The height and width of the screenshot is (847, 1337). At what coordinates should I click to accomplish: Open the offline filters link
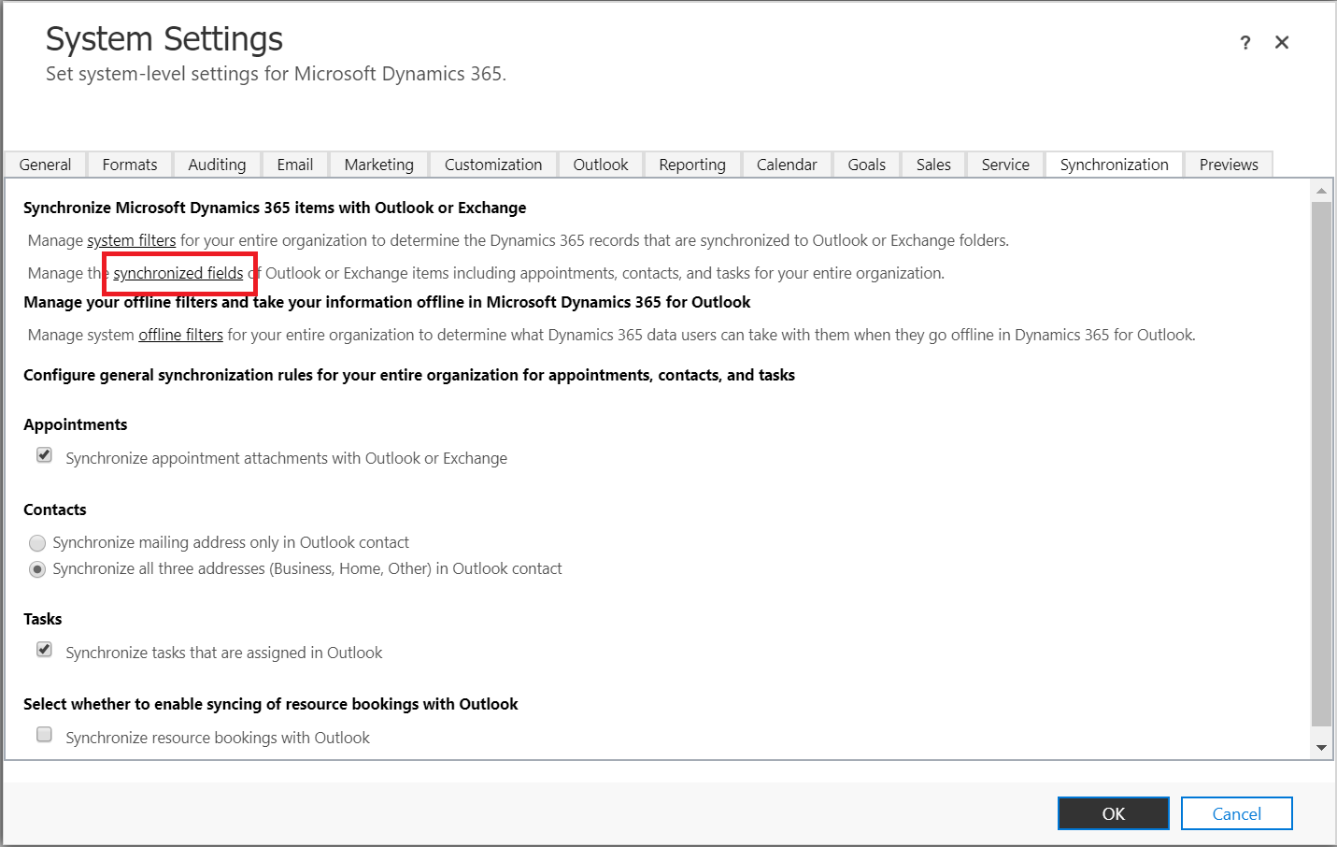[181, 335]
